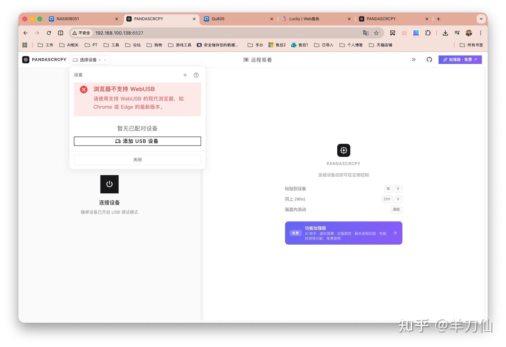Image resolution: width=506 pixels, height=347 pixels.
Task: Open the media control icon in toolbar
Action: tap(457, 33)
